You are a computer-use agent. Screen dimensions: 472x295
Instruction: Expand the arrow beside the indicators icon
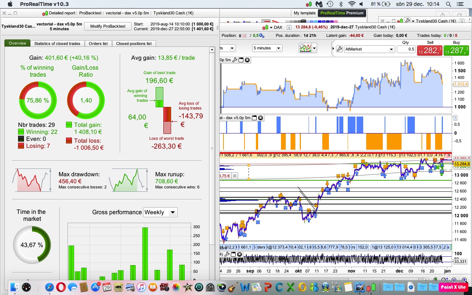point(314,48)
